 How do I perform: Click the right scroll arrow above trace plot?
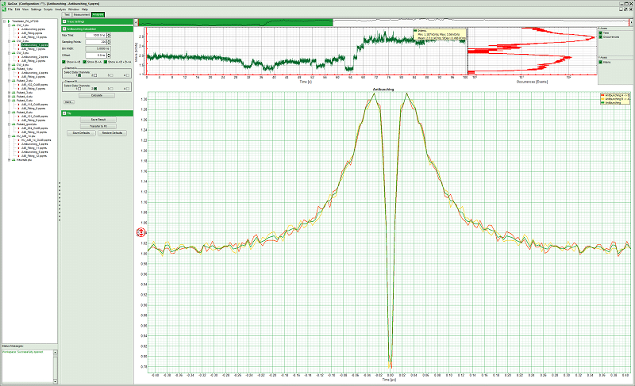[x=631, y=21]
